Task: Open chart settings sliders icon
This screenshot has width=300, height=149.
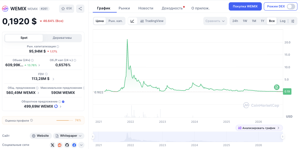Action: 293,21
